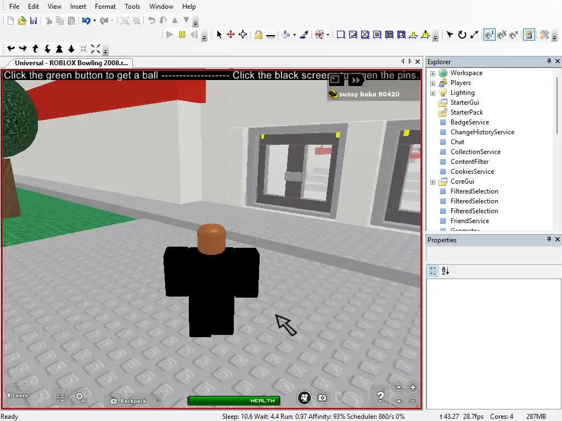Expand the Players tree node
562x421 pixels.
coord(432,83)
